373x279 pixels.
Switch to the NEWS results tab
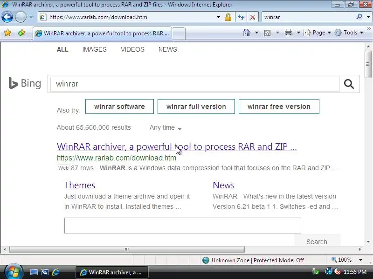(x=168, y=49)
